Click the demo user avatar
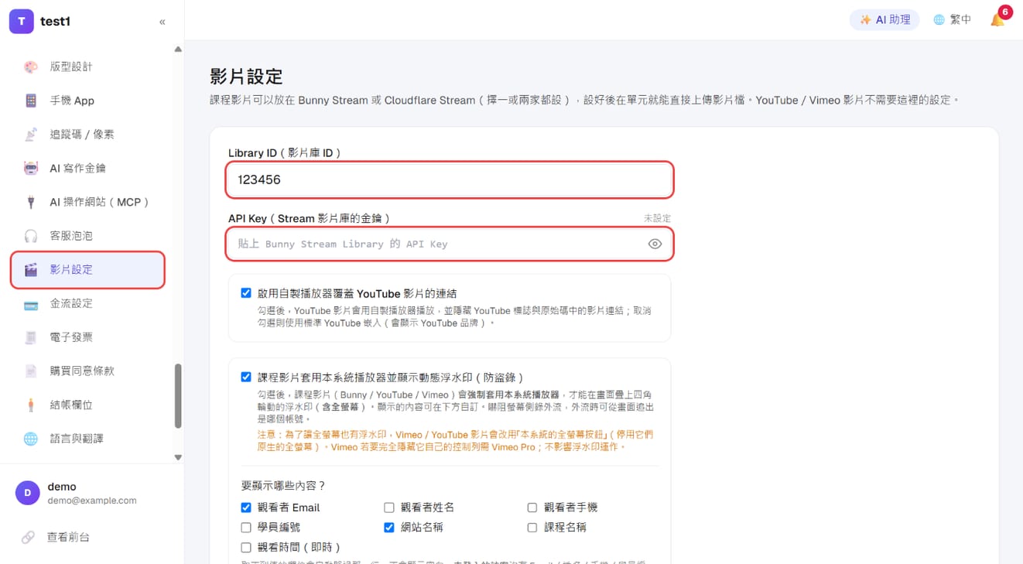 click(28, 493)
